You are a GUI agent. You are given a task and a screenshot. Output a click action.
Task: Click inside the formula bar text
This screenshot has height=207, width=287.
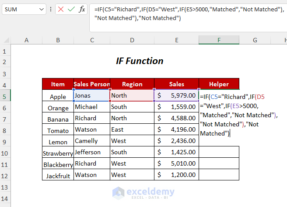tap(188, 13)
